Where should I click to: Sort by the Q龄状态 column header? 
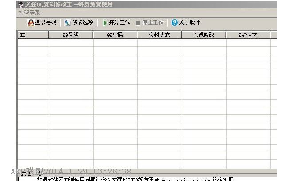pos(248,35)
